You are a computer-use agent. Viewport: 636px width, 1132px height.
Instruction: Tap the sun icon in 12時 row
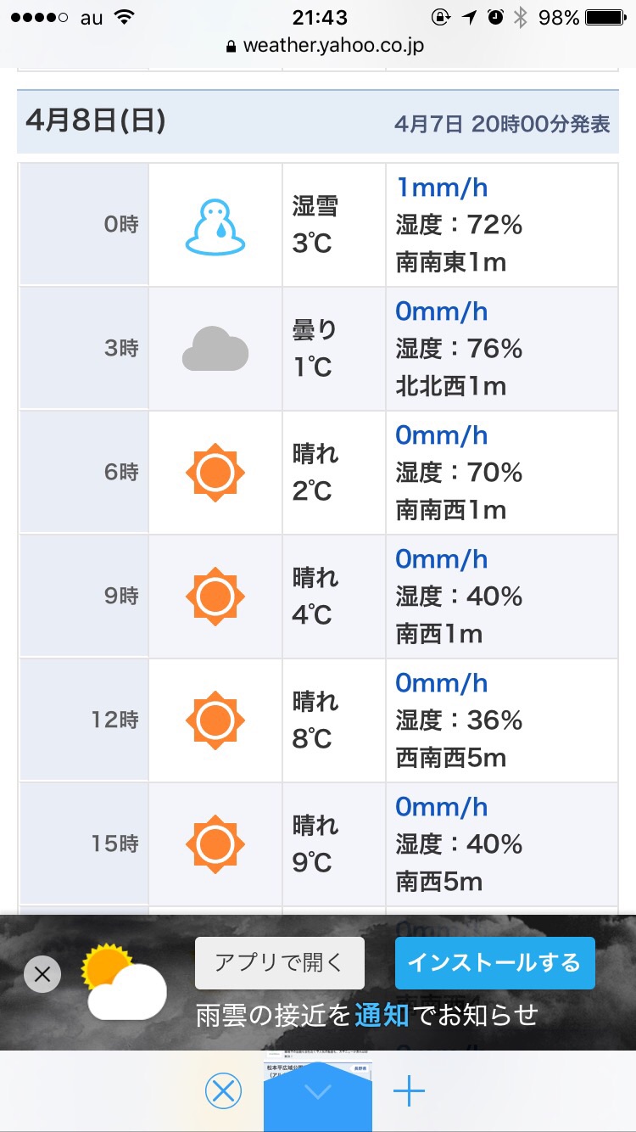coord(215,720)
